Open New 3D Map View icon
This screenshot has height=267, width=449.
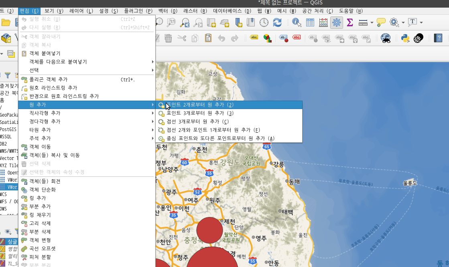coord(225,22)
